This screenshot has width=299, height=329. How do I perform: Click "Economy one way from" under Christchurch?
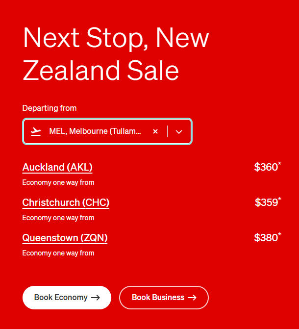point(58,218)
